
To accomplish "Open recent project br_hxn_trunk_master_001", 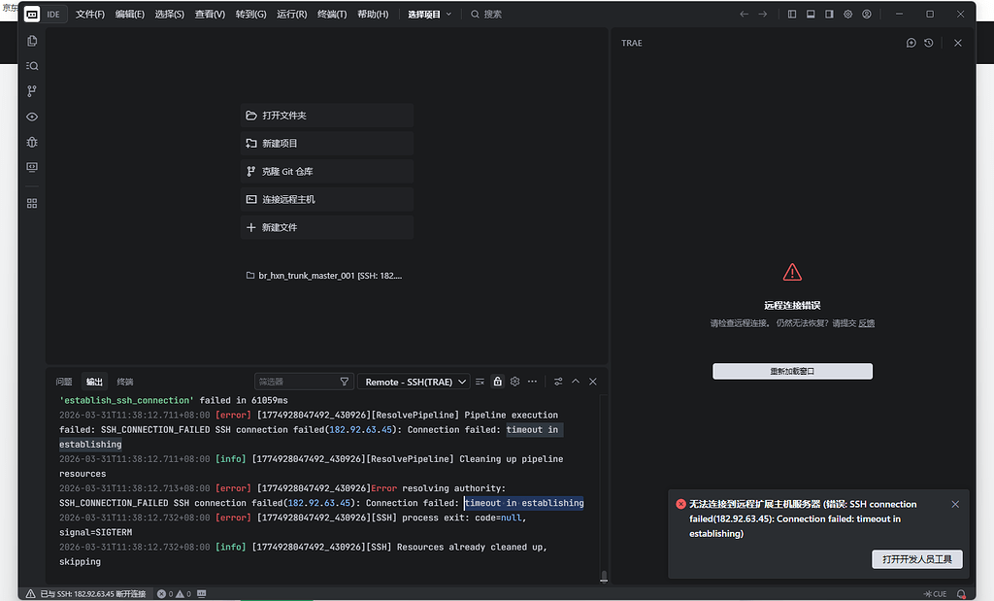I will tap(324, 276).
